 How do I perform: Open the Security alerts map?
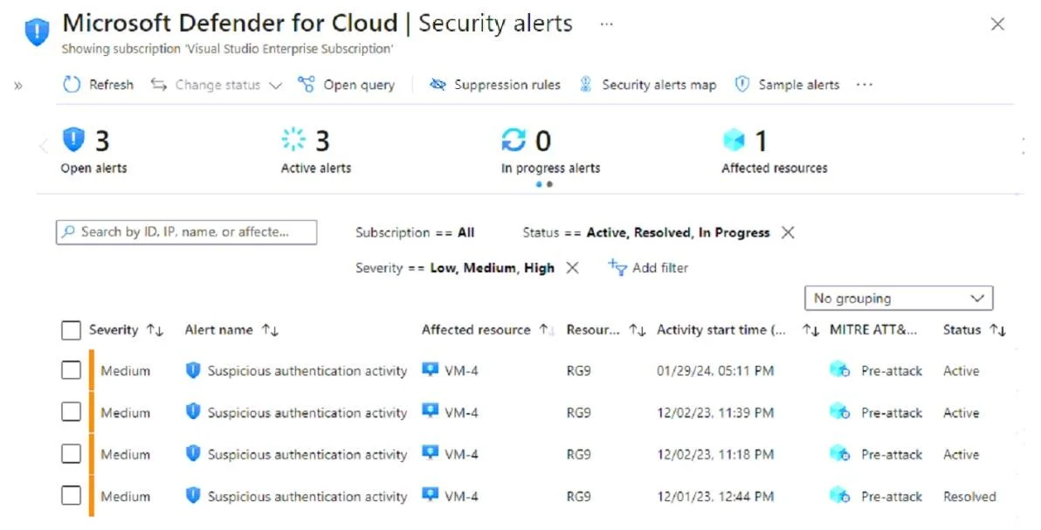[x=648, y=85]
